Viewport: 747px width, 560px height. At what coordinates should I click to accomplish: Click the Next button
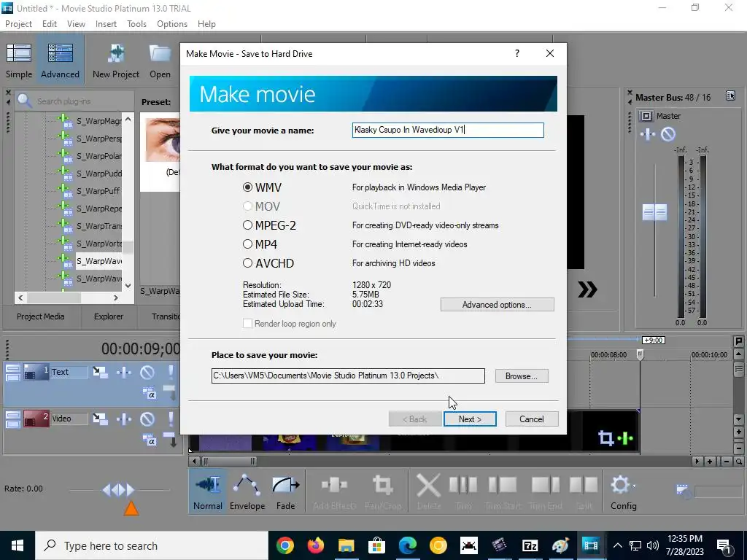point(470,419)
